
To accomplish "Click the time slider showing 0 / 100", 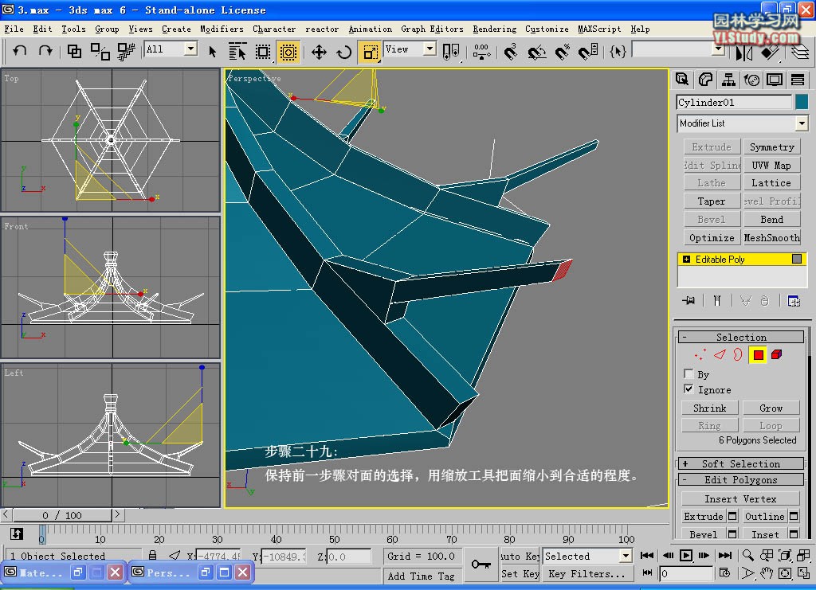I will coord(62,514).
